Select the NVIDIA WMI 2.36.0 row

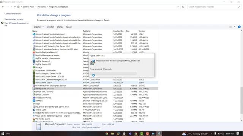click(x=95, y=82)
